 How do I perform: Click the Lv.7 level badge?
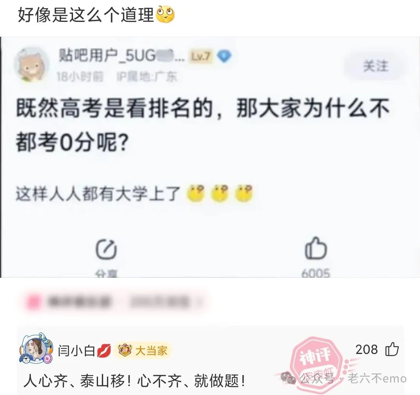[x=201, y=56]
